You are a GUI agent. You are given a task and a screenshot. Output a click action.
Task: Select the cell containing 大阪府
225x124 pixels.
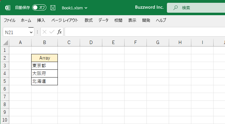coord(45,73)
